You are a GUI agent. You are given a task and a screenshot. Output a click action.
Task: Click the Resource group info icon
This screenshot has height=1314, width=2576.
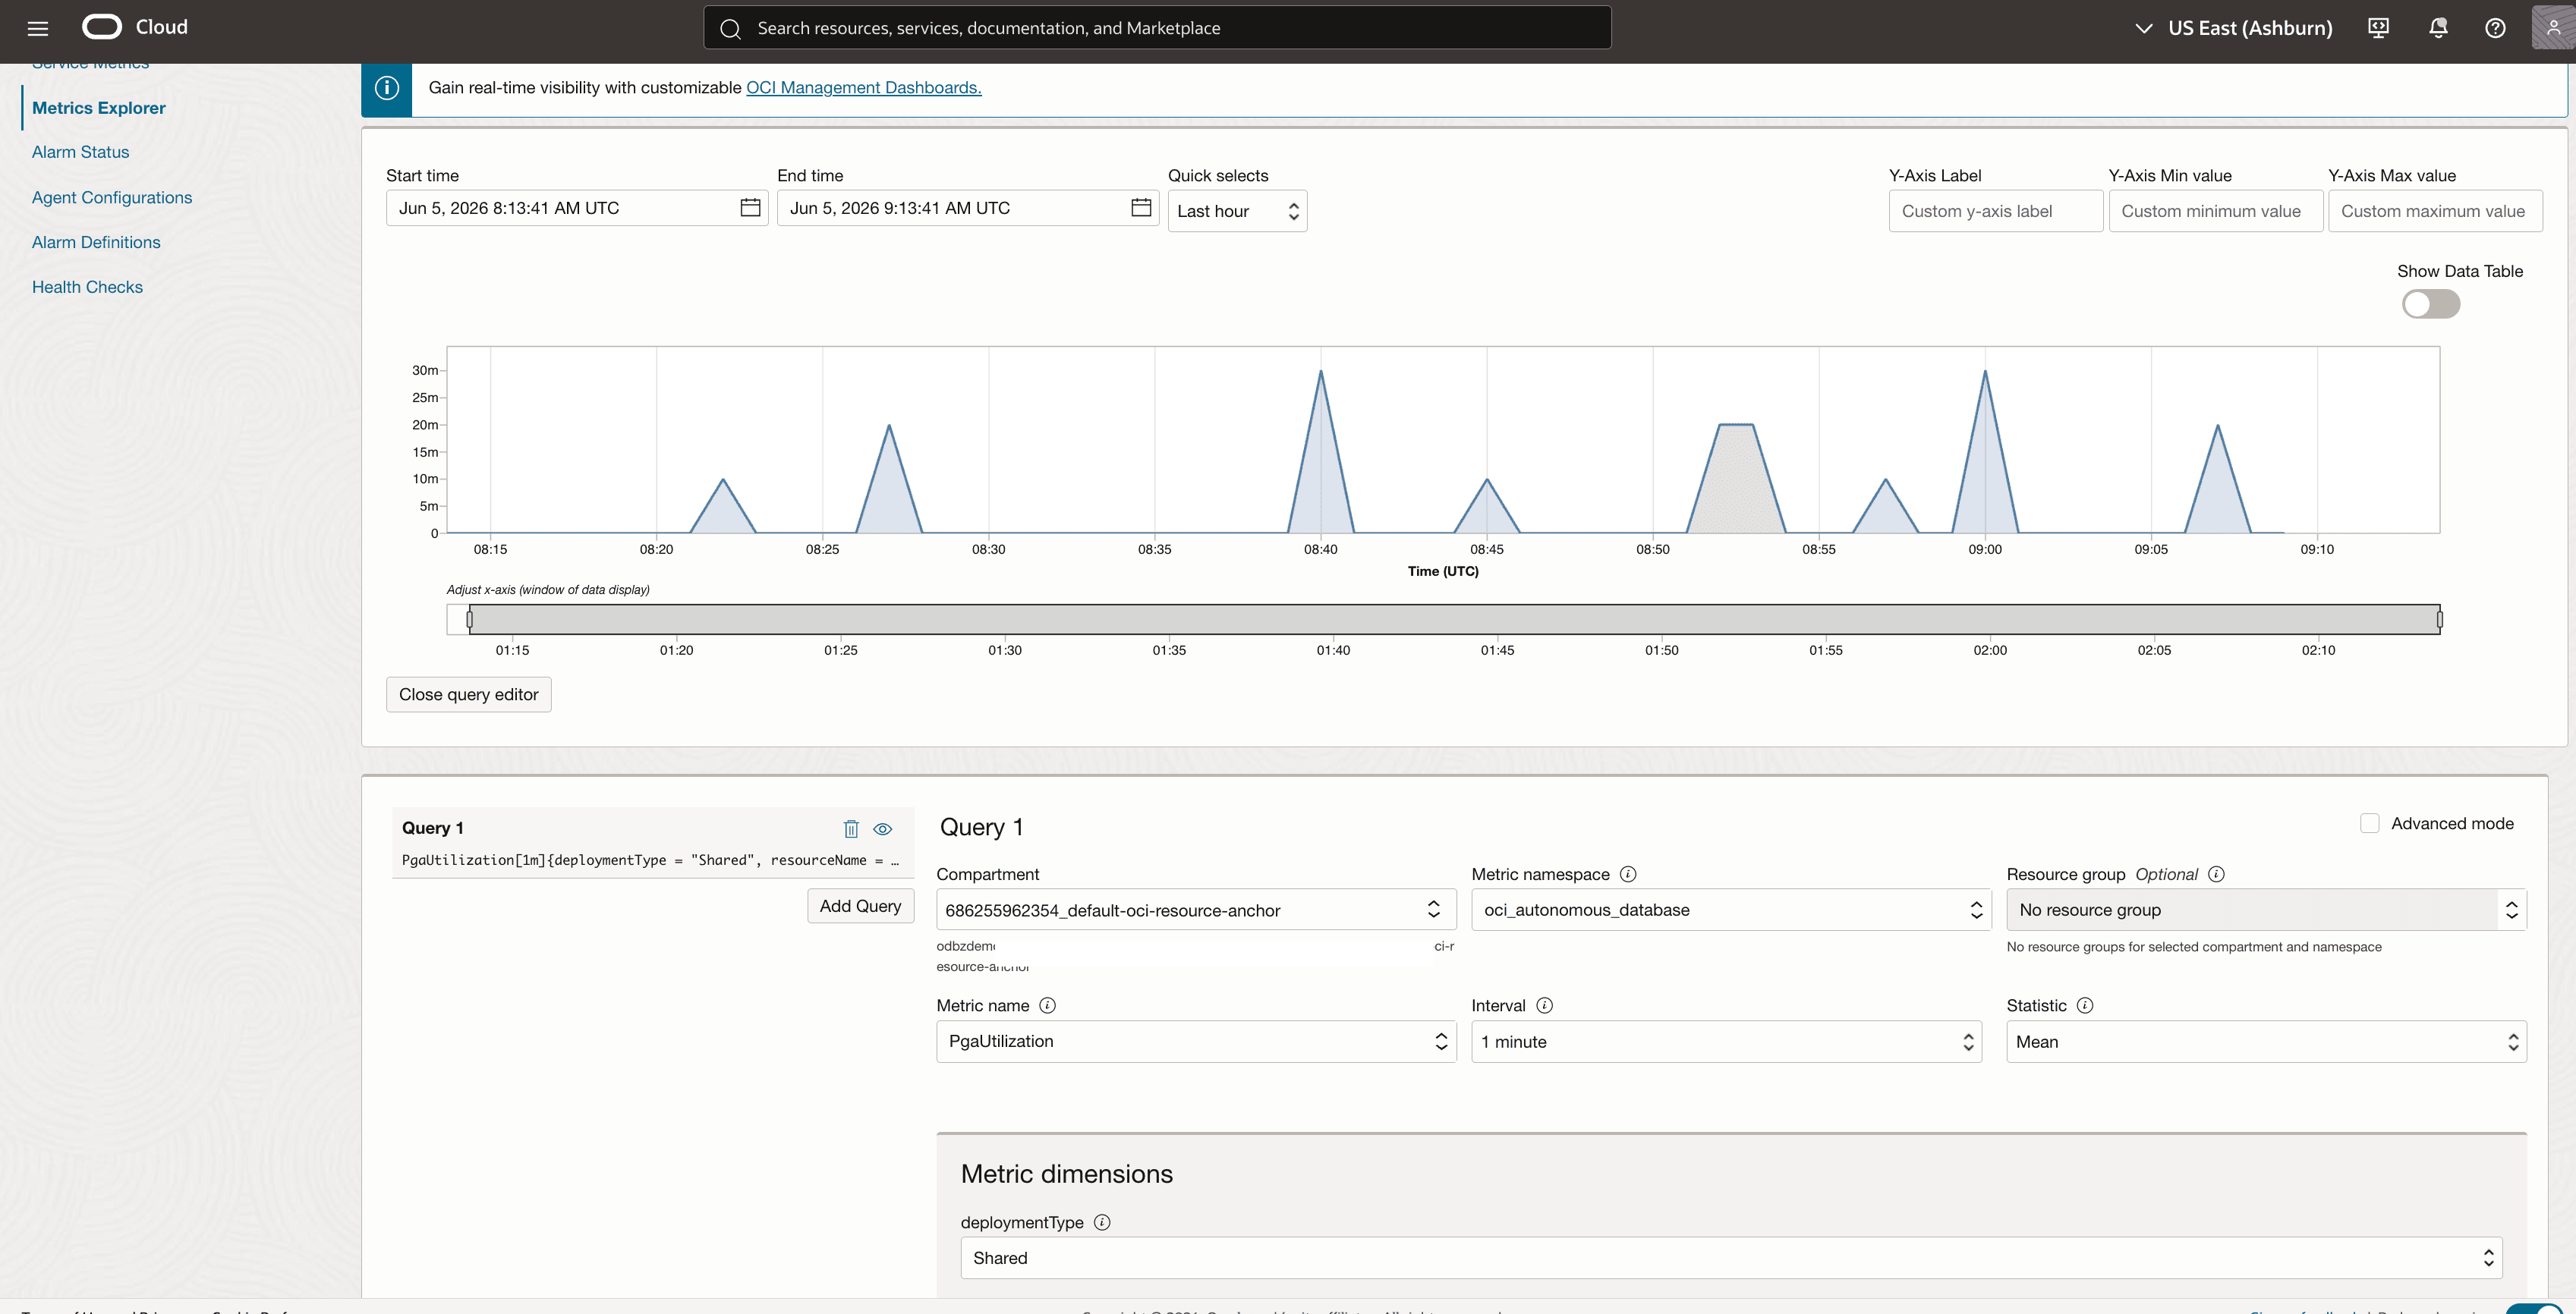tap(2216, 874)
